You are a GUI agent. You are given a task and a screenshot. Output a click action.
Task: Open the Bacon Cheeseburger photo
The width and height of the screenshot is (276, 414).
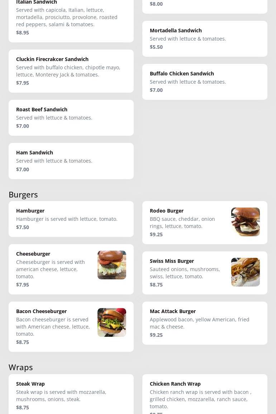click(112, 322)
